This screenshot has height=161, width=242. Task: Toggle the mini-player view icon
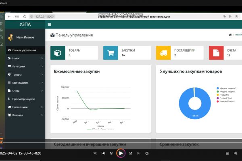pos(227,153)
